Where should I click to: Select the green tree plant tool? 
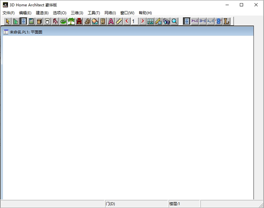[71, 21]
